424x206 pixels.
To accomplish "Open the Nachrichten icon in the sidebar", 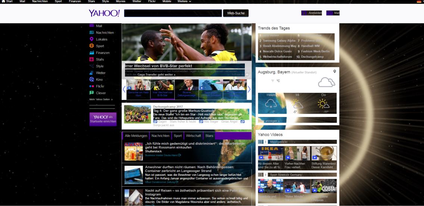I will coord(91,32).
